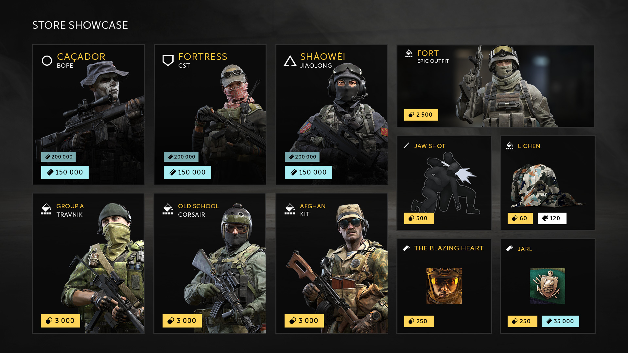The height and width of the screenshot is (353, 628).
Task: Select the Jarl emblem thumbnail
Action: (548, 286)
